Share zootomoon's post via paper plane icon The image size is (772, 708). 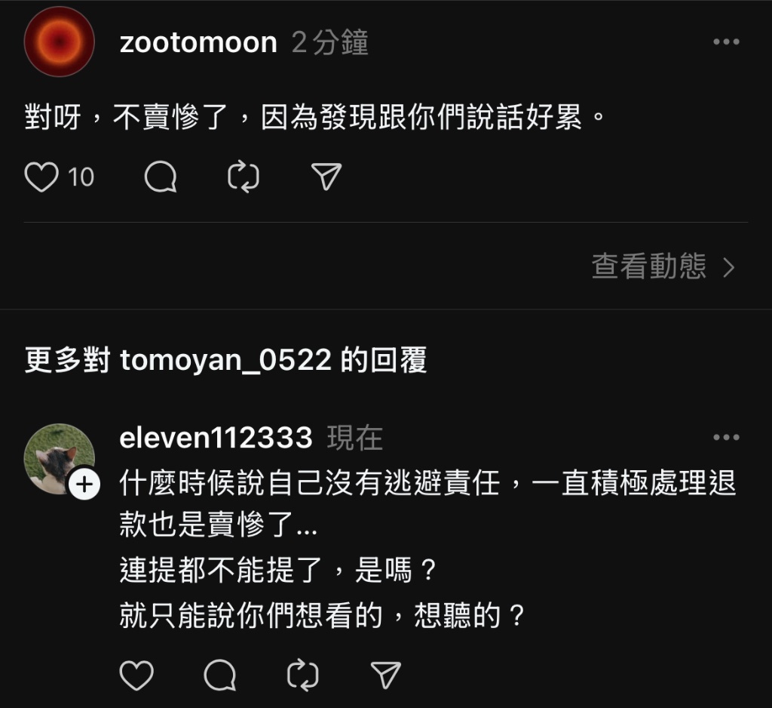click(x=326, y=177)
